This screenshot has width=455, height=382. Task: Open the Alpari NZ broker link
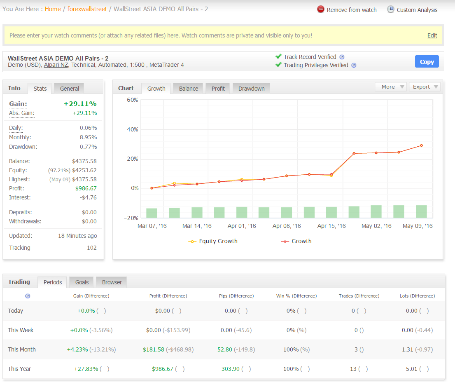click(56, 65)
